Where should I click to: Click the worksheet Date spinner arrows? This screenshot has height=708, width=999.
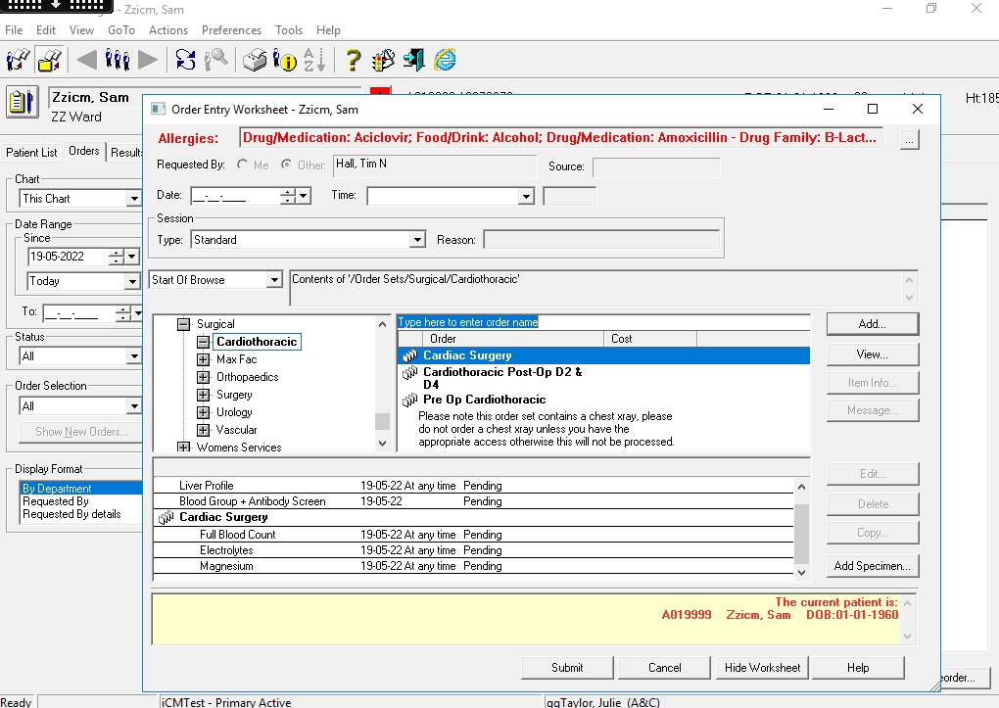(x=288, y=196)
